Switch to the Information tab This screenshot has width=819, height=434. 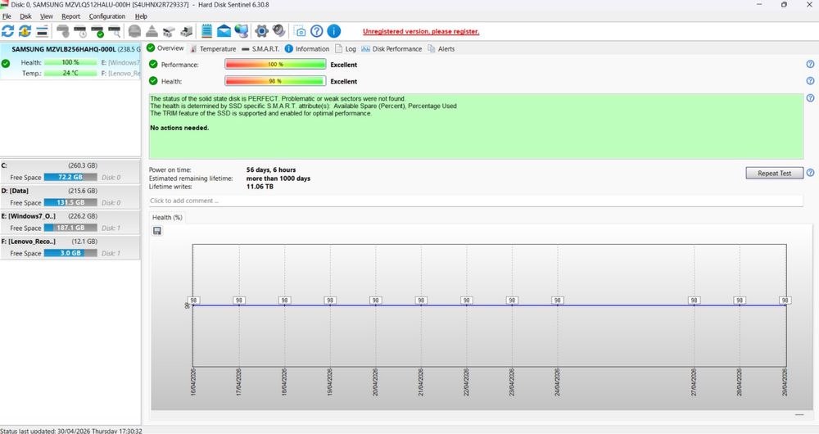pos(307,48)
